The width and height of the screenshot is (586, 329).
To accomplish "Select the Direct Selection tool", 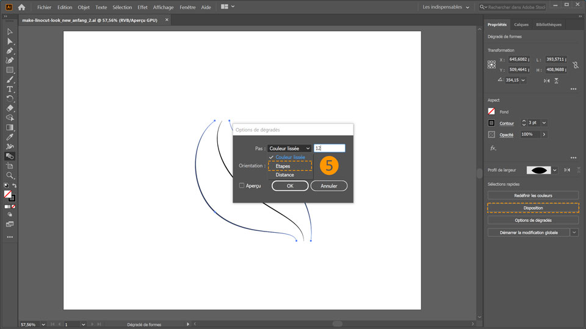I will (x=10, y=41).
